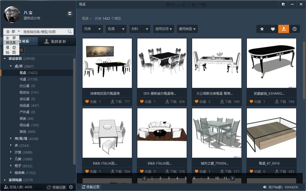Click the settings gear in the sidebar footer
Viewport: 306px width, 191px height.
click(71, 187)
